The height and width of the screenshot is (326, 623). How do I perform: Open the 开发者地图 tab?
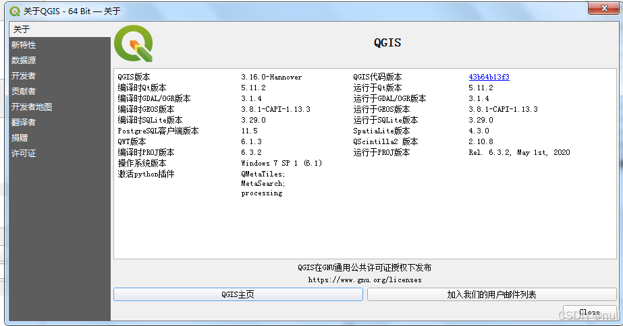59,106
